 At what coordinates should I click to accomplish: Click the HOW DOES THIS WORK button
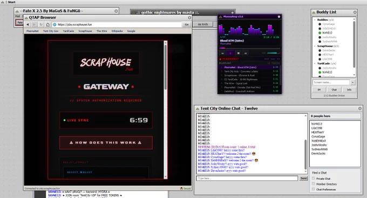point(106,143)
